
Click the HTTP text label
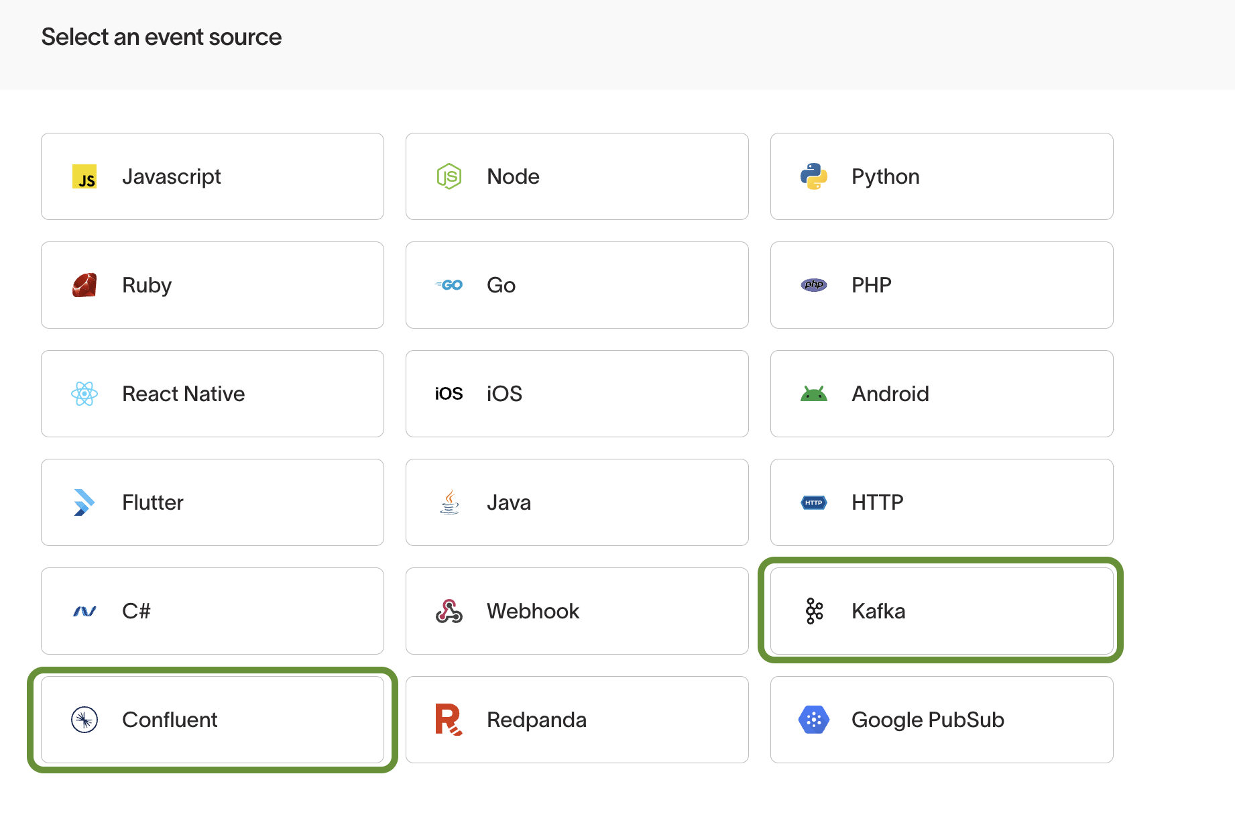[878, 502]
